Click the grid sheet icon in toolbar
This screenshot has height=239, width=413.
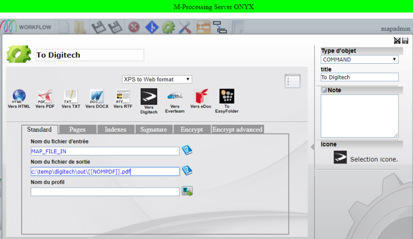[238, 27]
